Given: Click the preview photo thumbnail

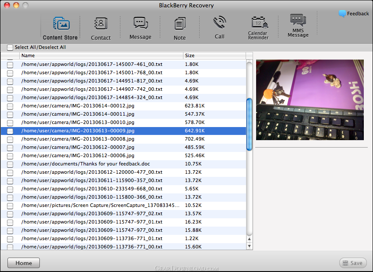Looking at the screenshot, I should 310,100.
